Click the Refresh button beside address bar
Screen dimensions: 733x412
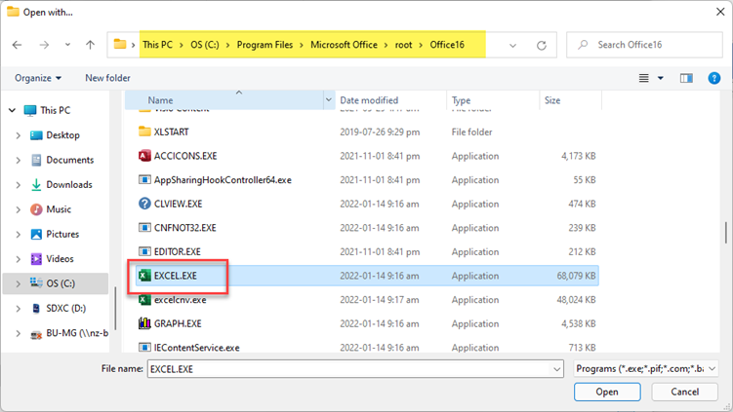click(541, 45)
